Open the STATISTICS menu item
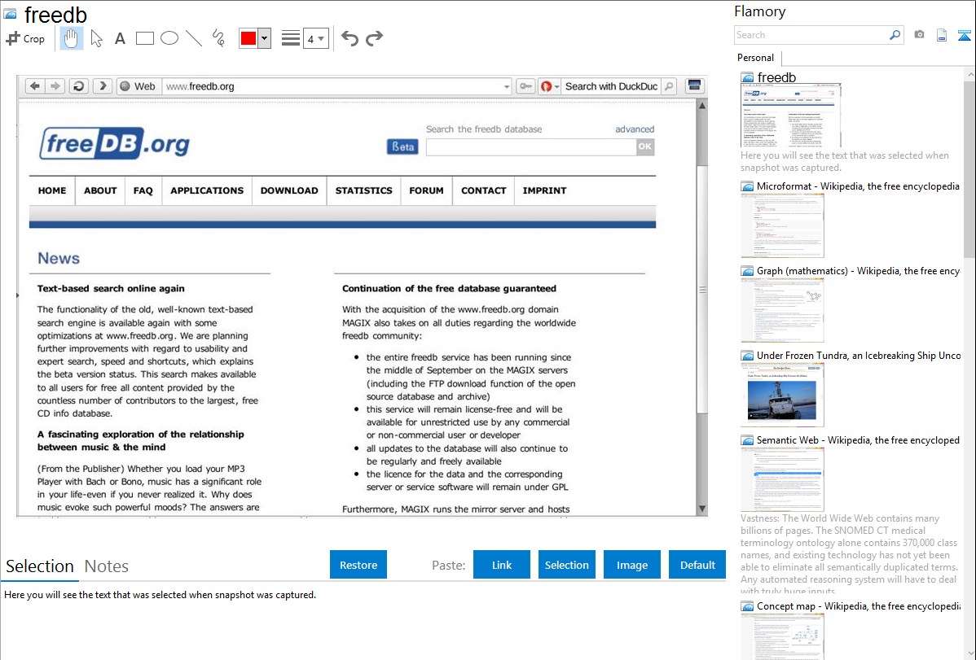 363,190
